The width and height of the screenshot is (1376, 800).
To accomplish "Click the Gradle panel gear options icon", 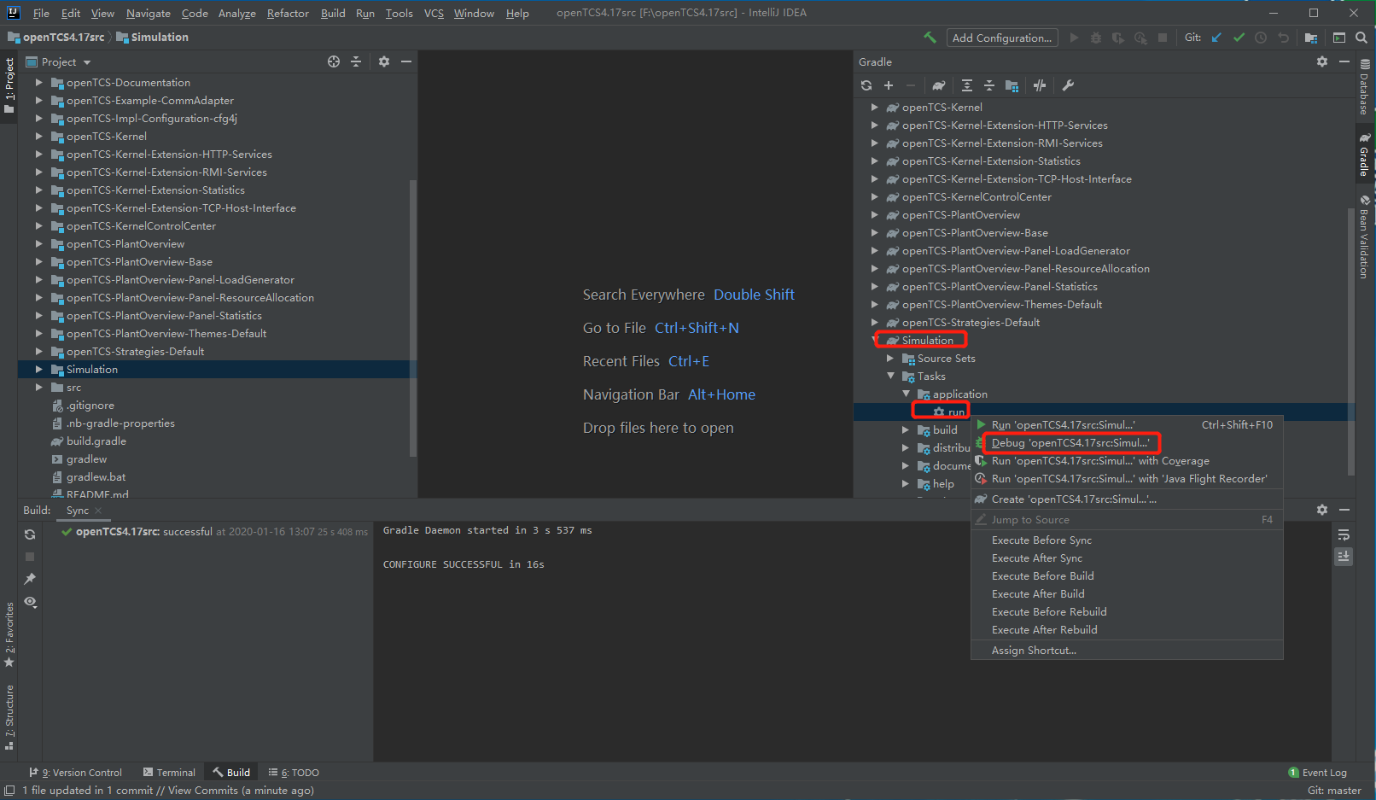I will click(x=1322, y=61).
